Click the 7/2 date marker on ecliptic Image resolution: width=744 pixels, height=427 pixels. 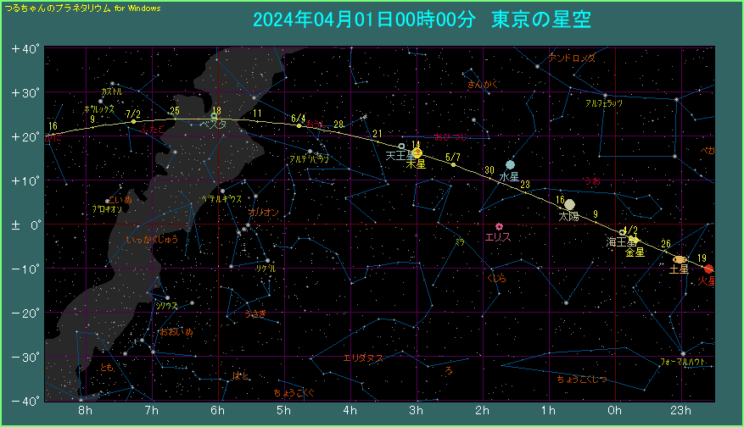(x=133, y=121)
